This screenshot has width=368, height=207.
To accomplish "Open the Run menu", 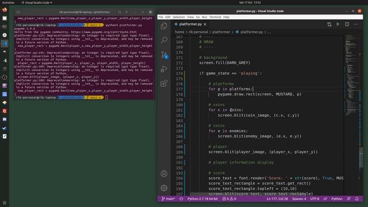I will pyautogui.click(x=205, y=17).
